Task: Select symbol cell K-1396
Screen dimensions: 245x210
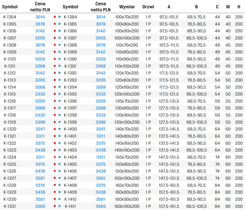Action: (x=70, y=101)
